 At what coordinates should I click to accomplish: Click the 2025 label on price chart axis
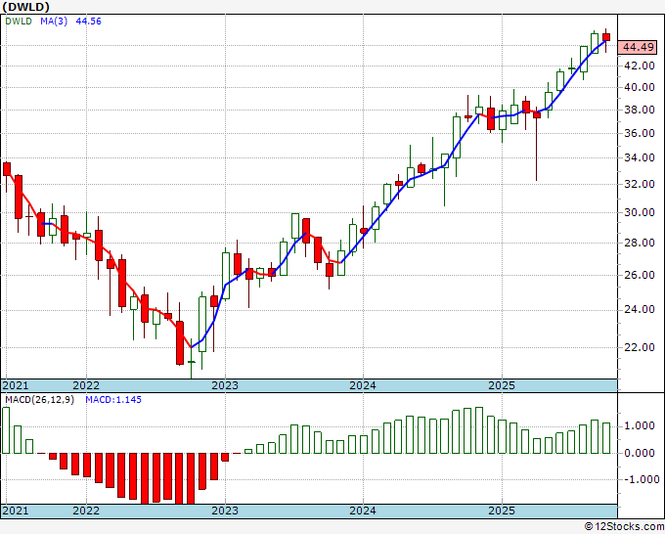(502, 385)
